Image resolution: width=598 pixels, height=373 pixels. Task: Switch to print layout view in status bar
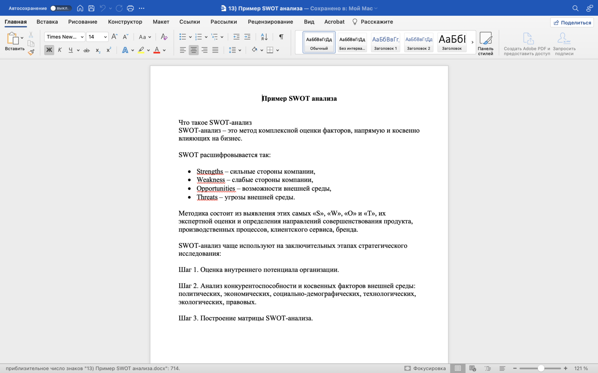458,368
